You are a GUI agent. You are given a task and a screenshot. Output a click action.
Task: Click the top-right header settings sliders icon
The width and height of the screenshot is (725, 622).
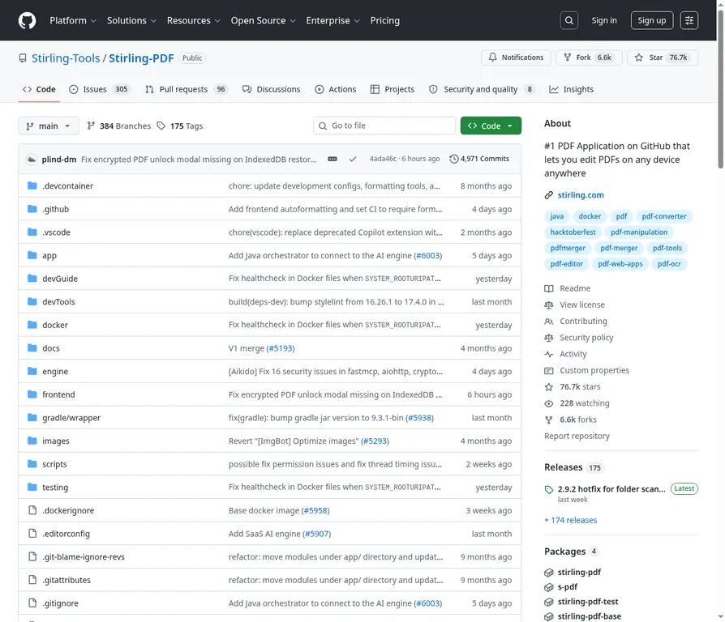[x=689, y=20]
